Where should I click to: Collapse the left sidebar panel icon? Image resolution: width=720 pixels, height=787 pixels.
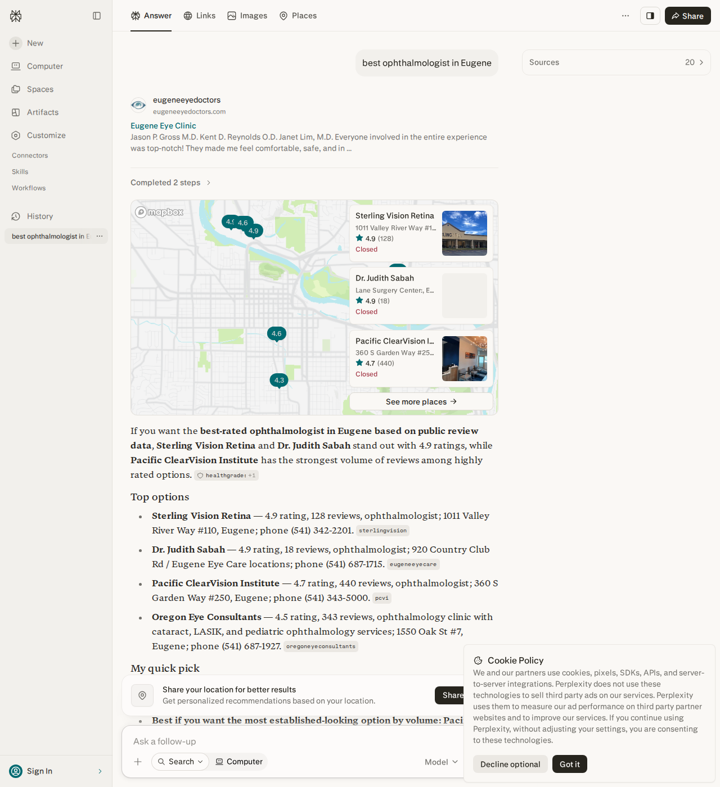click(97, 16)
